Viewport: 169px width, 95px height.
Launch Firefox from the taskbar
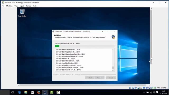[x=39, y=92]
